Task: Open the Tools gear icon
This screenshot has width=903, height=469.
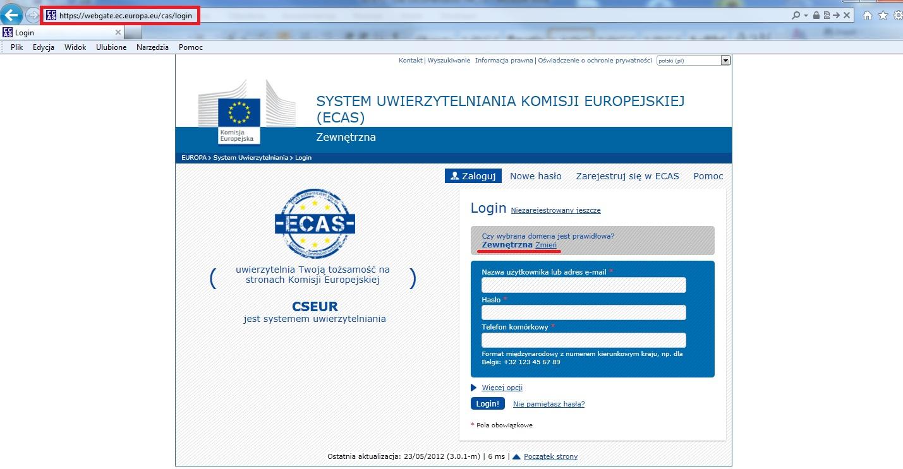Action: (x=897, y=15)
